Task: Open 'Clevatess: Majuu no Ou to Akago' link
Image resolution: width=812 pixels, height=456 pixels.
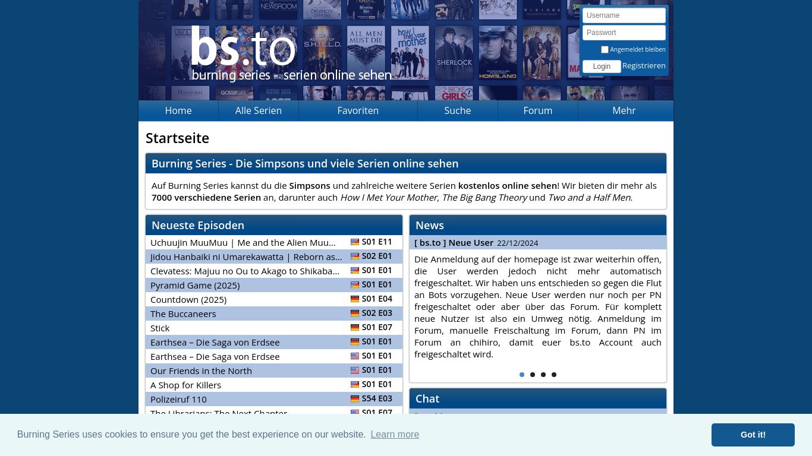Action: tap(245, 271)
